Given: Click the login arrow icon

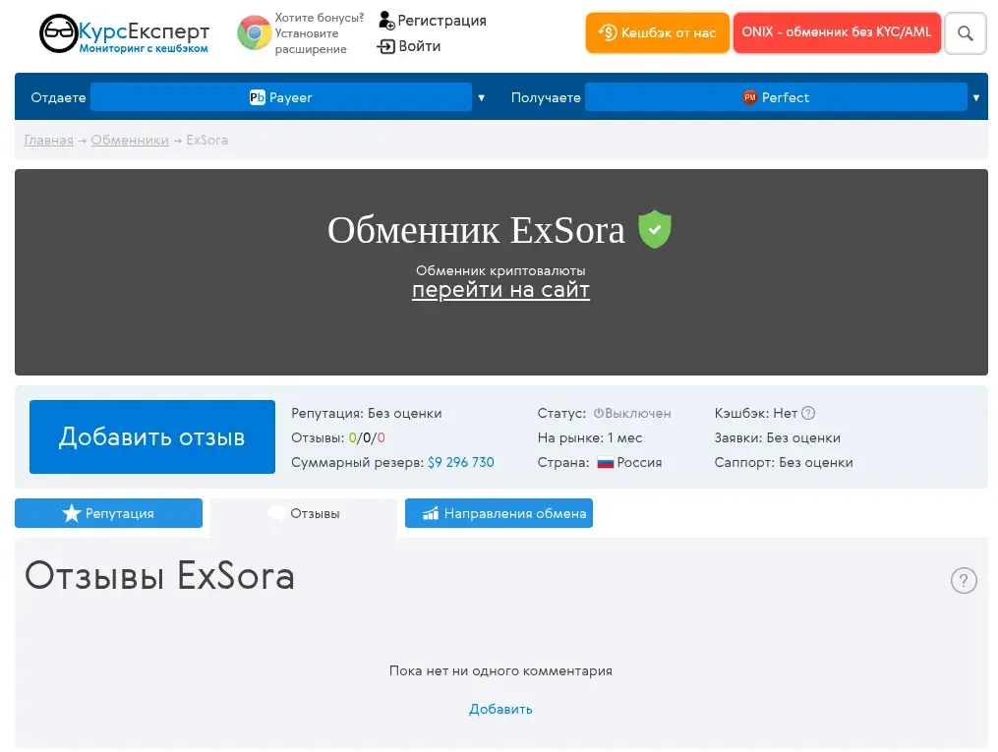Looking at the screenshot, I should click(x=386, y=46).
